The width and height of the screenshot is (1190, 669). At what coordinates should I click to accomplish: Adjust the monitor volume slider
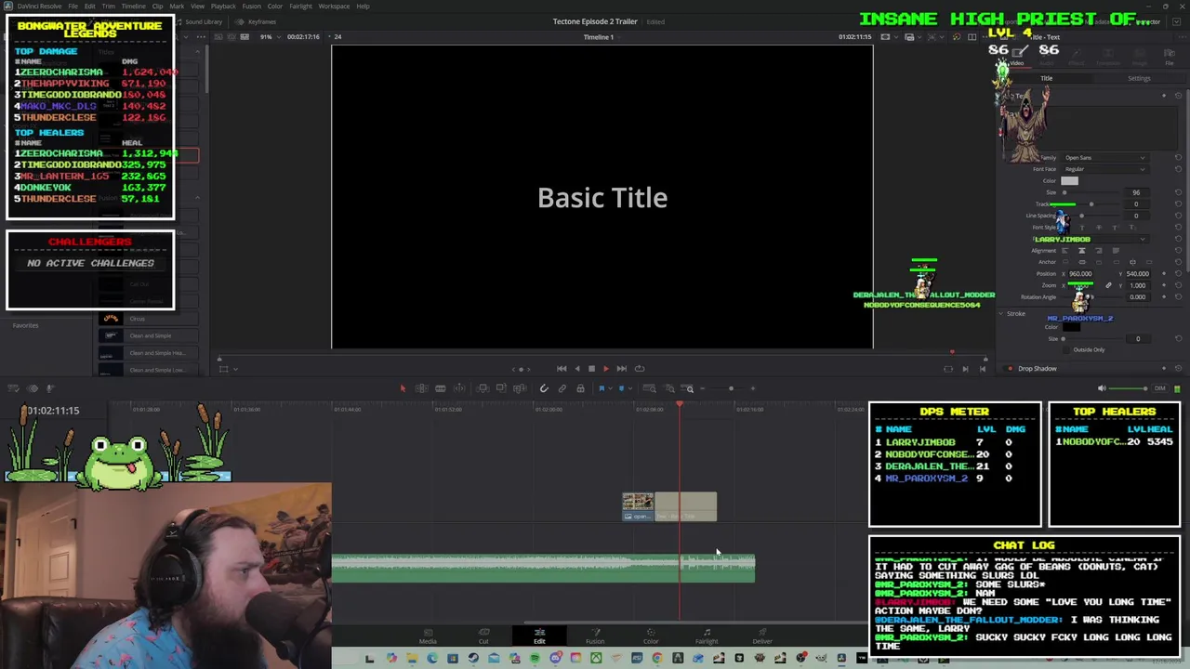coord(1129,388)
